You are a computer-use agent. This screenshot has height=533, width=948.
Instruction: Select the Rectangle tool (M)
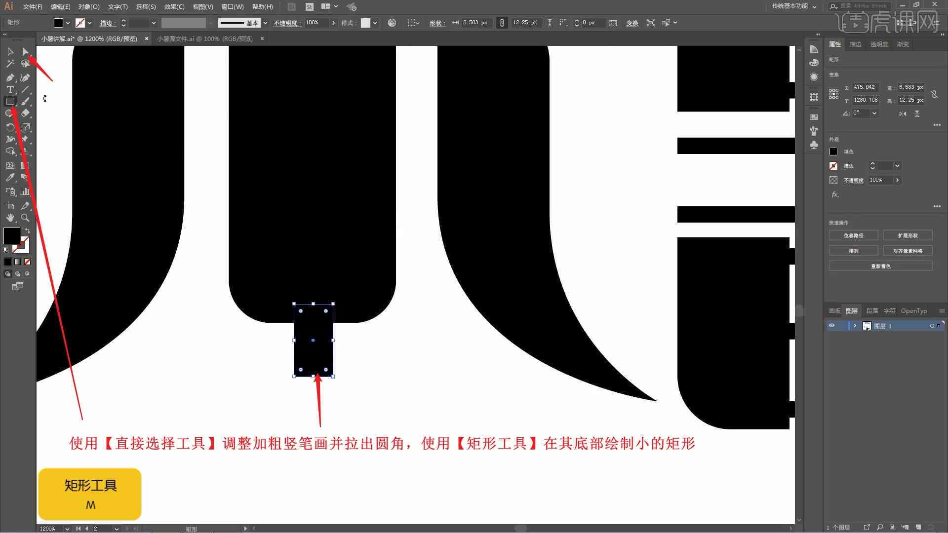[10, 101]
